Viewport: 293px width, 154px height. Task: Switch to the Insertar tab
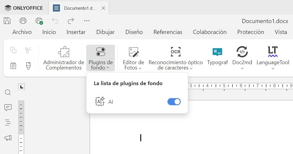click(x=76, y=32)
